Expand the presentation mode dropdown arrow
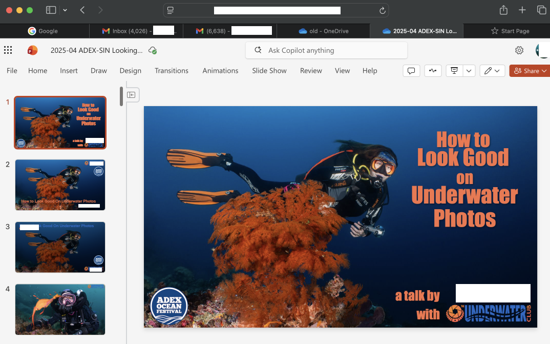Image resolution: width=550 pixels, height=344 pixels. [469, 71]
